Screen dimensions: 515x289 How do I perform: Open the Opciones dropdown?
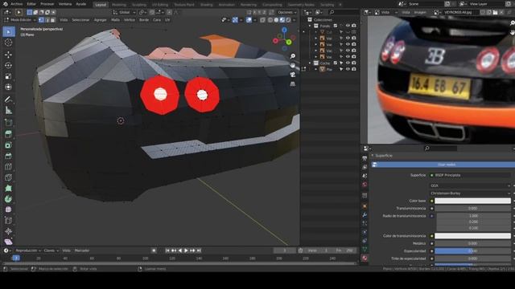tap(287, 13)
